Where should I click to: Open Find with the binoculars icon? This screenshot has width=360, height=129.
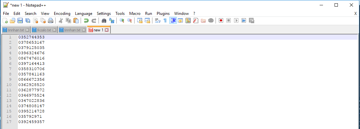tap(104, 21)
